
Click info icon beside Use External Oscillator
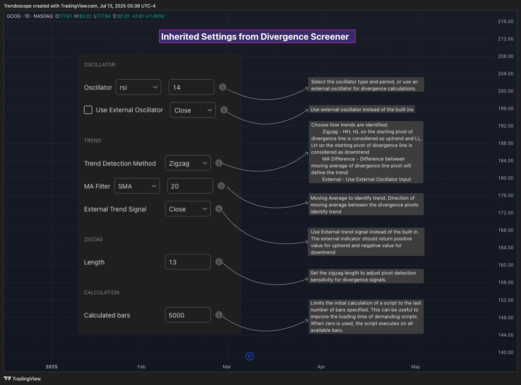click(x=224, y=110)
